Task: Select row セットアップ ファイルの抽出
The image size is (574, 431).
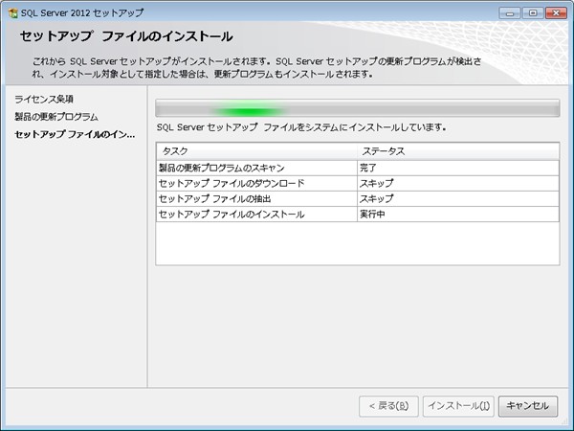Action: [x=358, y=198]
